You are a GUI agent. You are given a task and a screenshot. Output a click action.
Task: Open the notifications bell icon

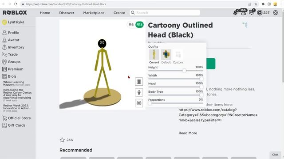point(235,13)
